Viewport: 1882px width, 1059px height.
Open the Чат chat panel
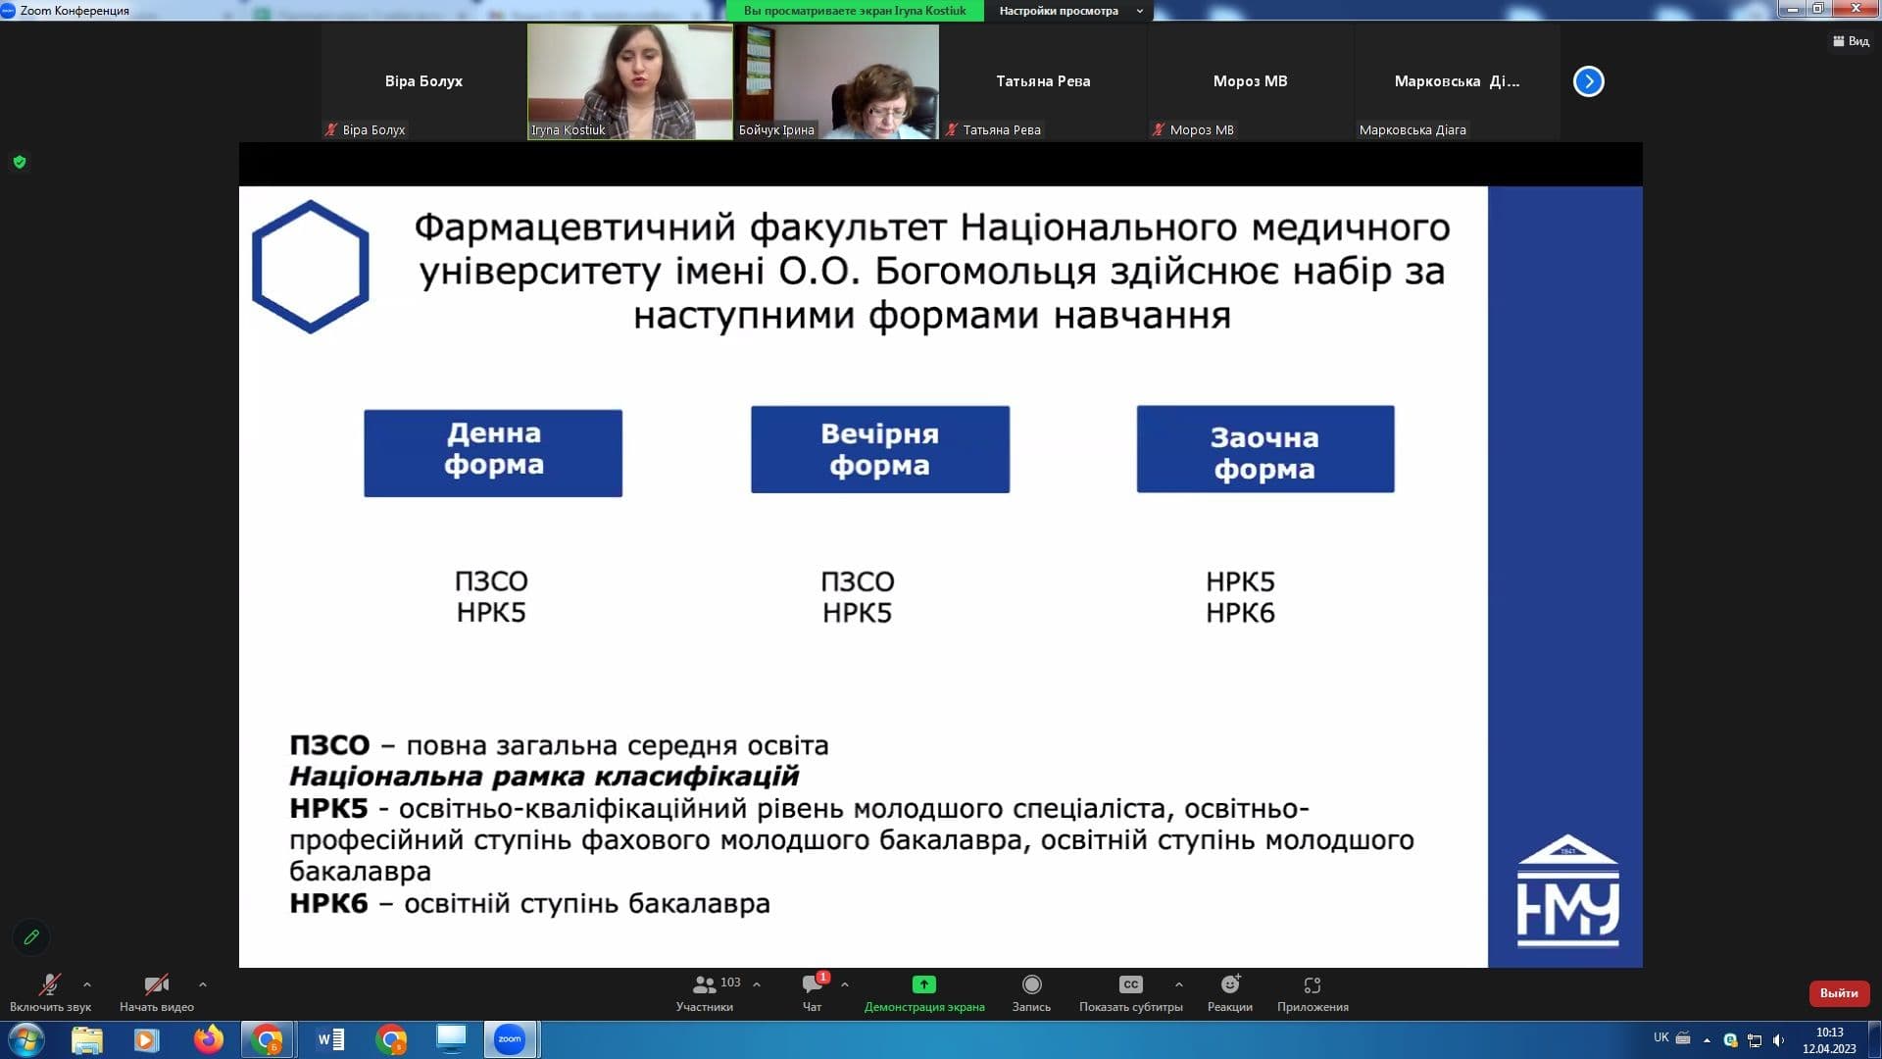pyautogui.click(x=813, y=993)
